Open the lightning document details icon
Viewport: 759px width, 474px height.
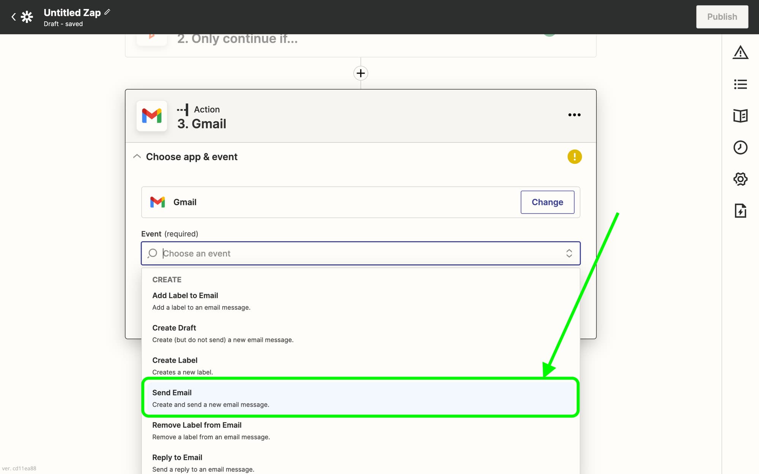point(740,210)
